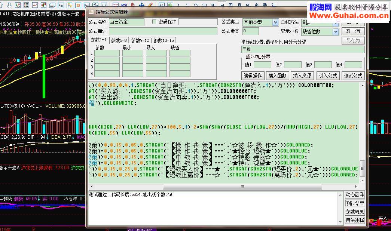
Task: Expand the 显示小数 dropdown
Action: [336, 32]
